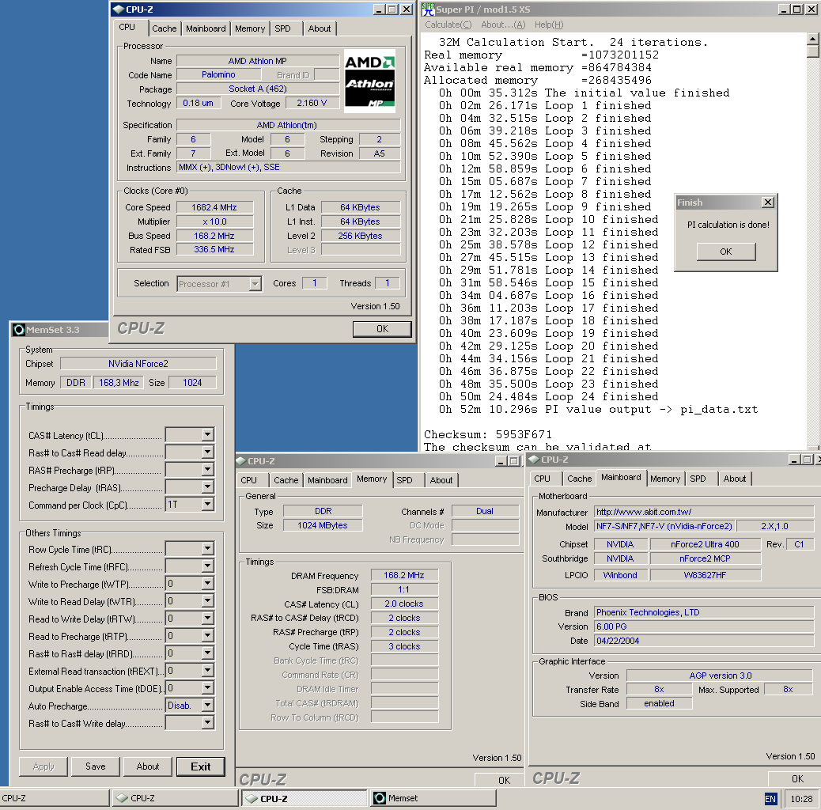Close the Finish dialog with X
Viewport: 821px width, 810px height.
point(767,202)
